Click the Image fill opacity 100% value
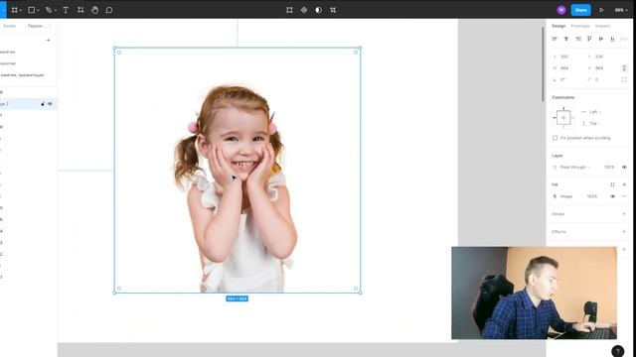 pos(592,196)
